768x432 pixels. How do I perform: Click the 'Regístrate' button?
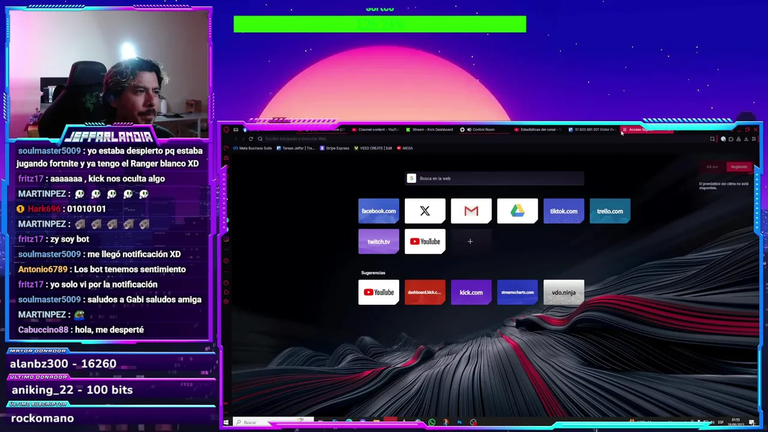click(739, 167)
